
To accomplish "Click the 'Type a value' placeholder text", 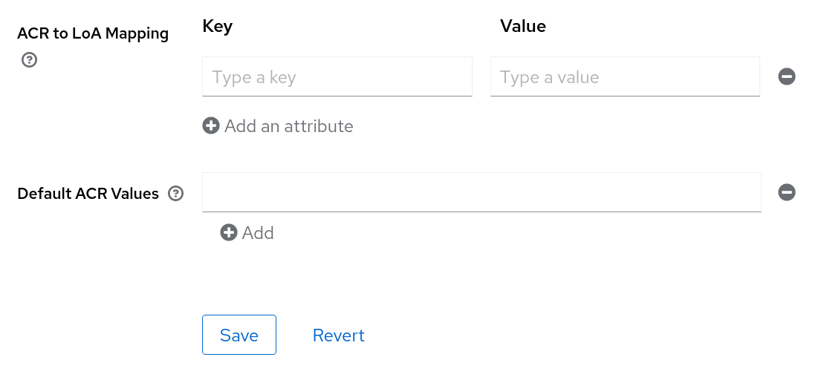I will 549,77.
